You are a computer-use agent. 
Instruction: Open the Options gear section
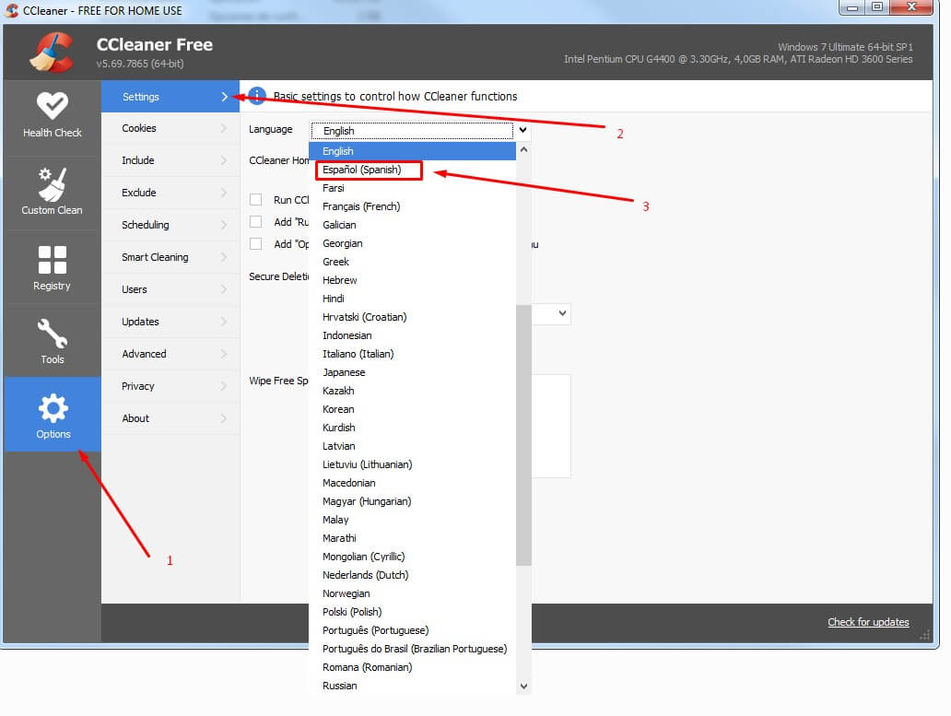(53, 415)
